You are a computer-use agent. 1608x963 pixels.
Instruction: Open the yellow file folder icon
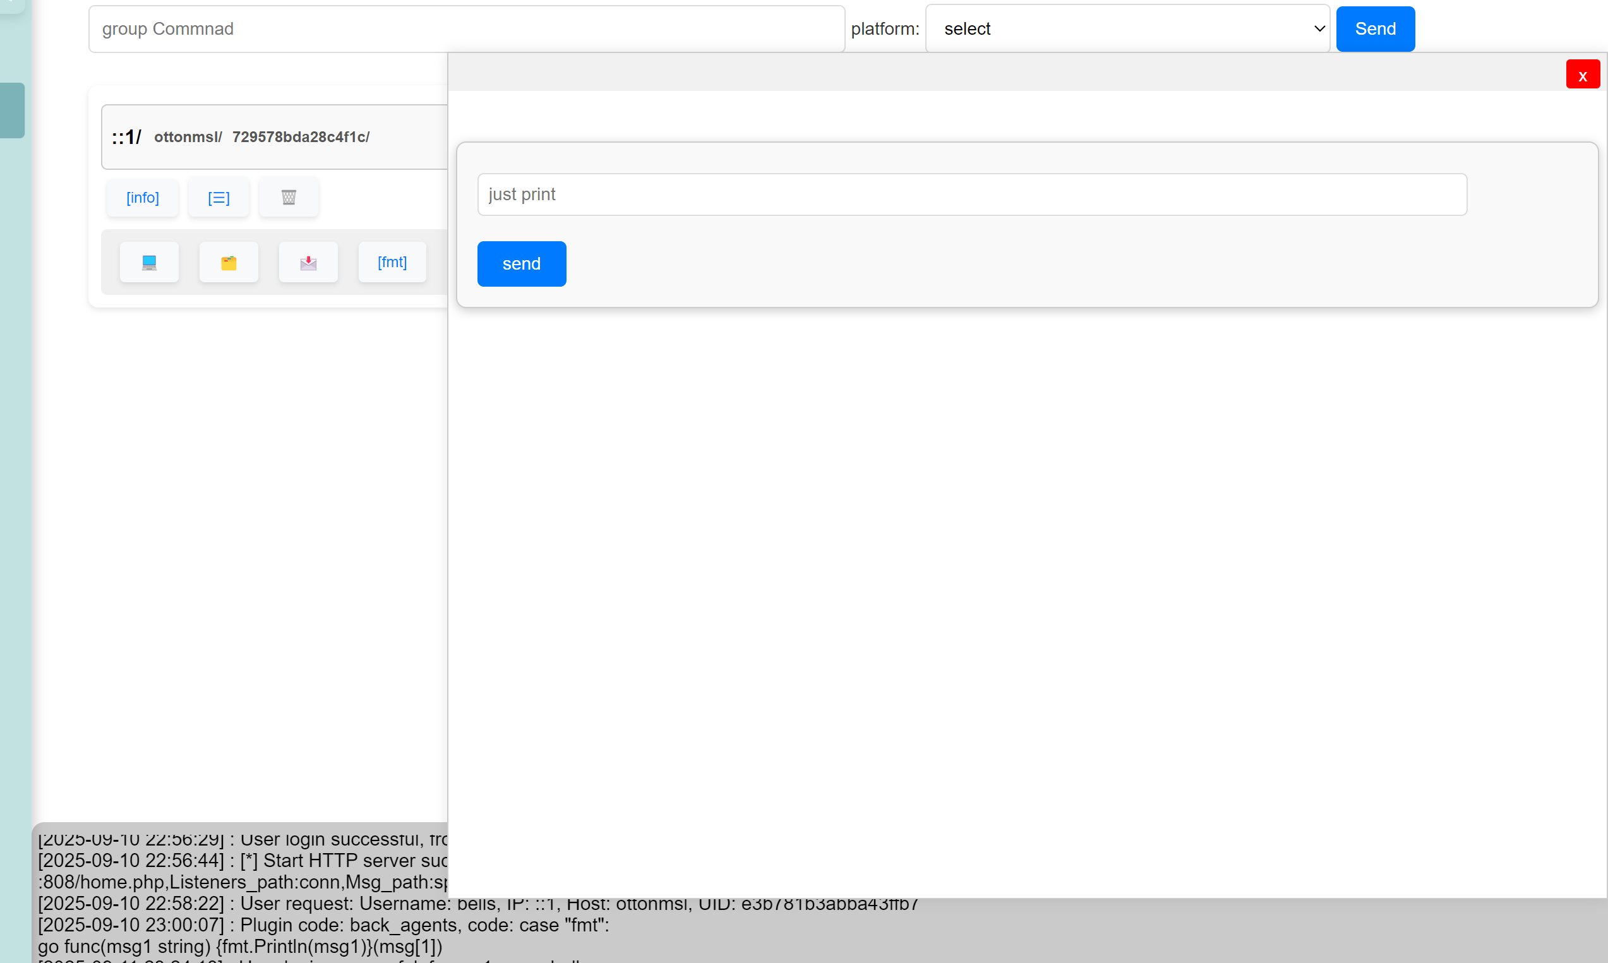(x=229, y=262)
